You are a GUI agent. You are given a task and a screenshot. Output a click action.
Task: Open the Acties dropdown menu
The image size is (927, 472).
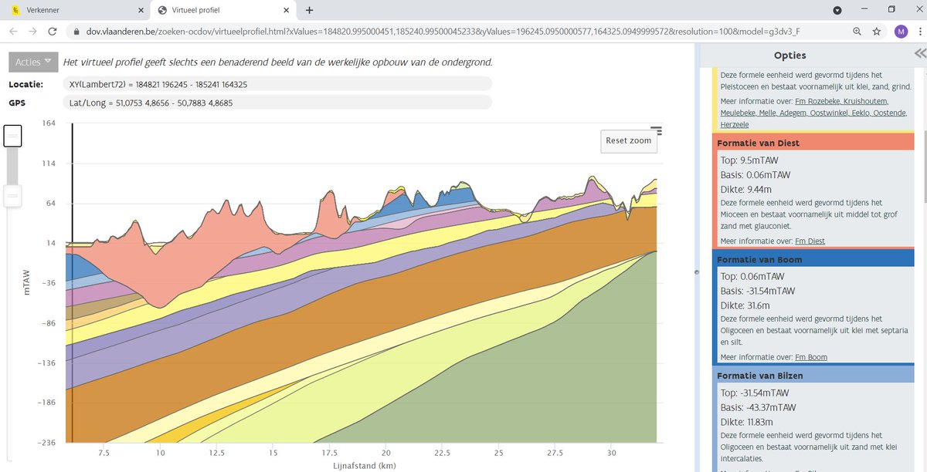point(33,62)
